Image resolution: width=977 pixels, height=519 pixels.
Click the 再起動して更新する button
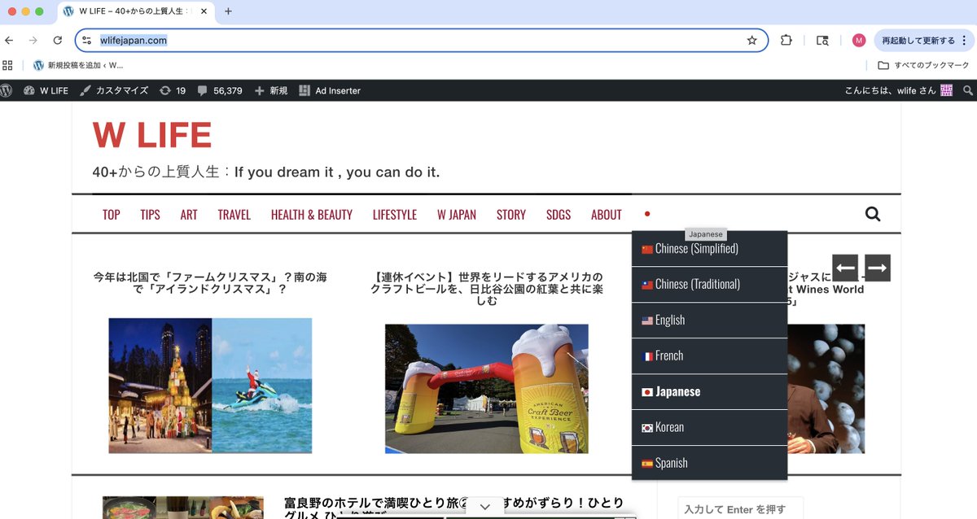click(918, 40)
